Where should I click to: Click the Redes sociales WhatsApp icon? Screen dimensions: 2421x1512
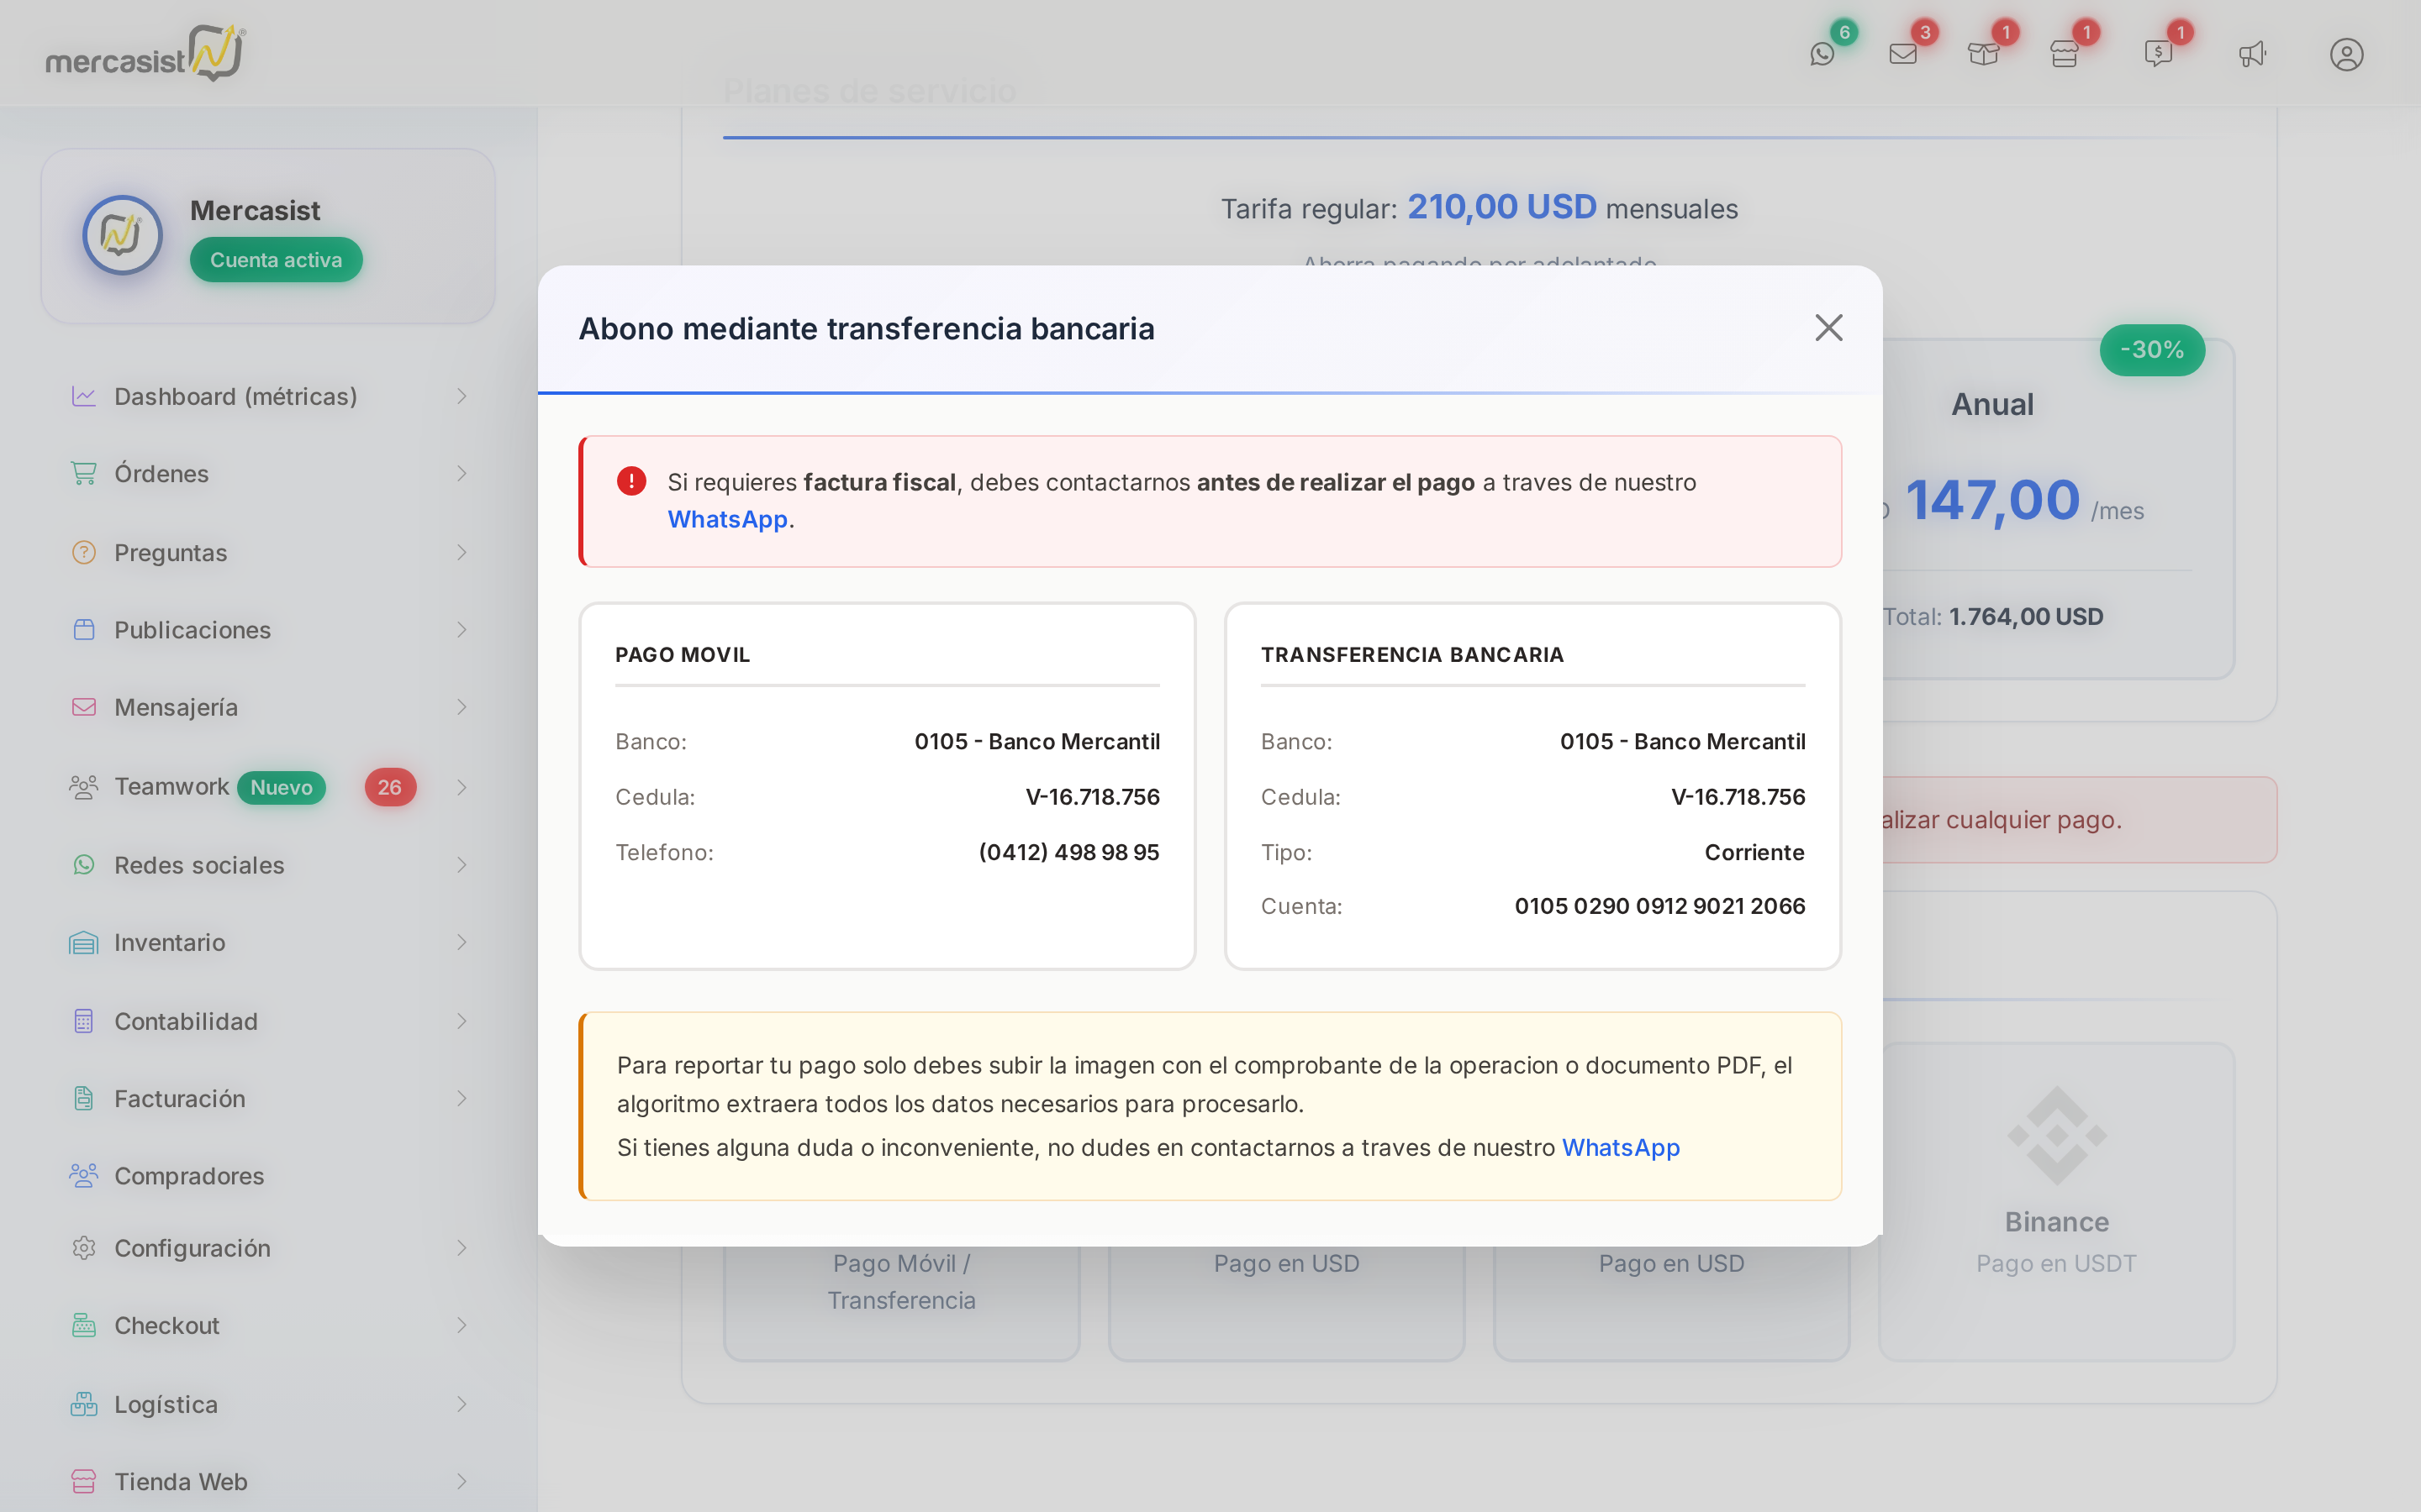pyautogui.click(x=84, y=864)
